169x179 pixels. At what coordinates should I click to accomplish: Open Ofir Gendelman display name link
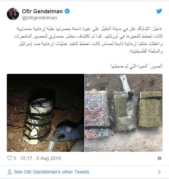pos(42,11)
